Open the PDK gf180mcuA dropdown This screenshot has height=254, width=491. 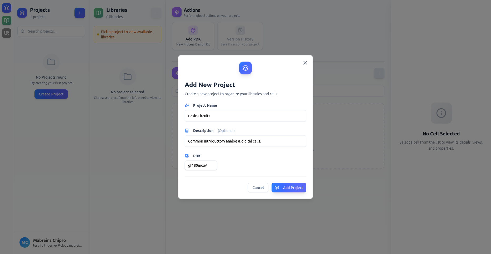201,165
